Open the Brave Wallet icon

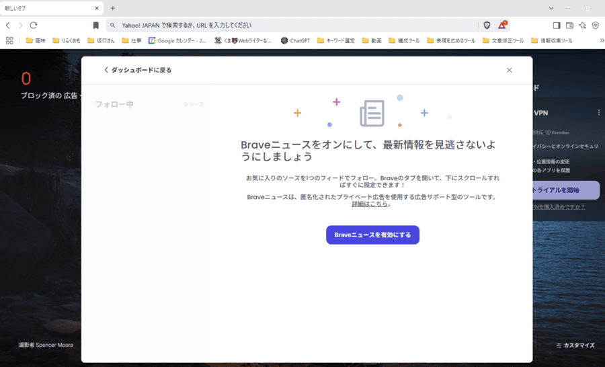click(569, 26)
